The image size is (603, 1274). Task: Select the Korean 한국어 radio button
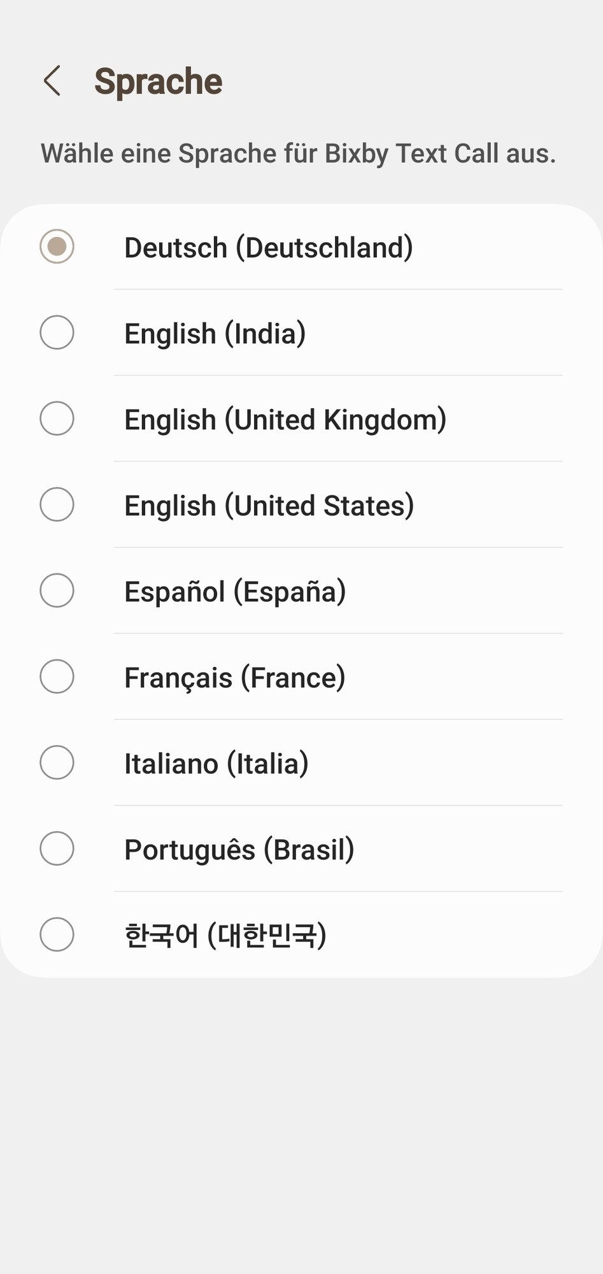[x=57, y=934]
